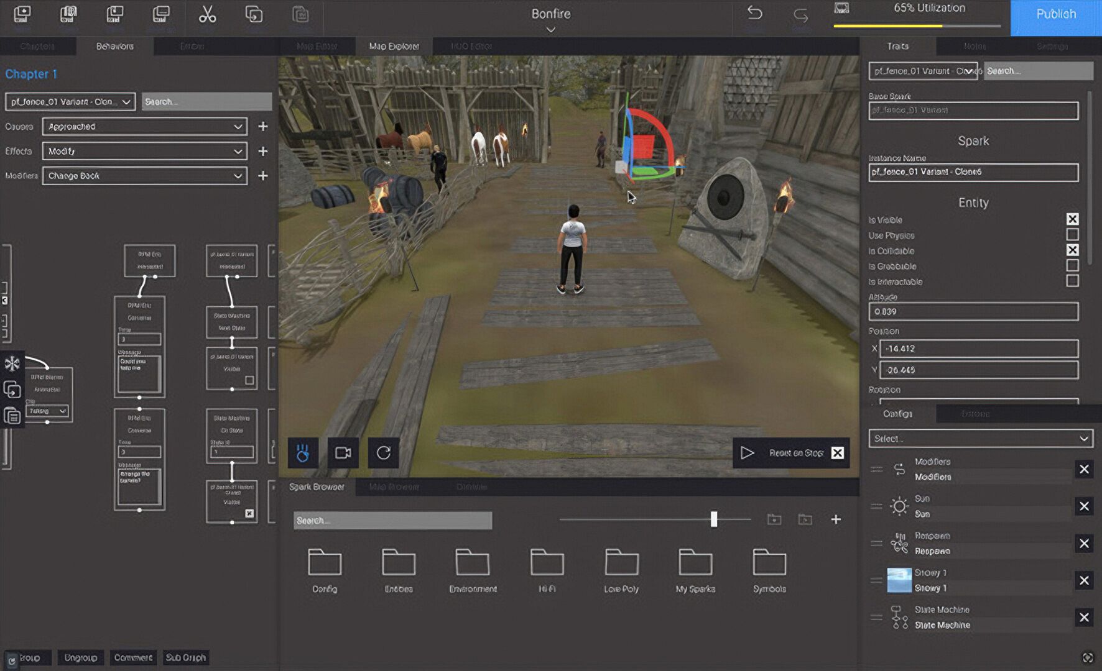Expand the Config Select dropdown

(980, 439)
